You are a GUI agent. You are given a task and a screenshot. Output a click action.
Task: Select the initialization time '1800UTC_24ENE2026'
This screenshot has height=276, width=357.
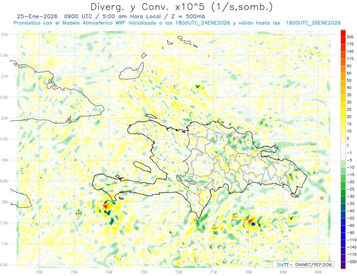[x=203, y=23]
